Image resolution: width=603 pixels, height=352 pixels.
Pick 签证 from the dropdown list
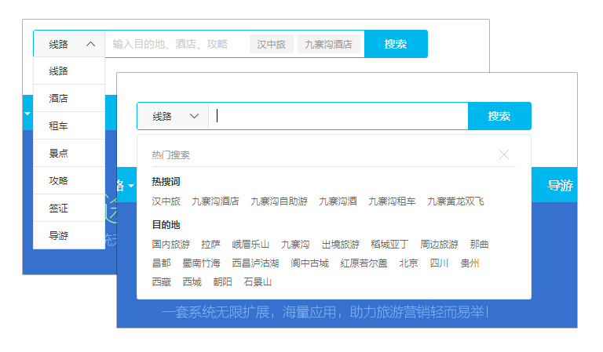pos(59,208)
